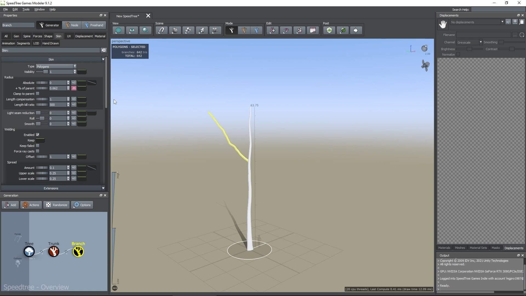Select orange Node mode icon in Mode
This screenshot has height=296, width=526.
244,30
